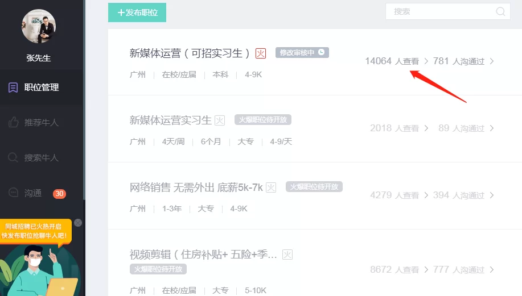The height and width of the screenshot is (296, 522).
Task: Open the 视频剪辑 job title link
Action: click(203, 255)
